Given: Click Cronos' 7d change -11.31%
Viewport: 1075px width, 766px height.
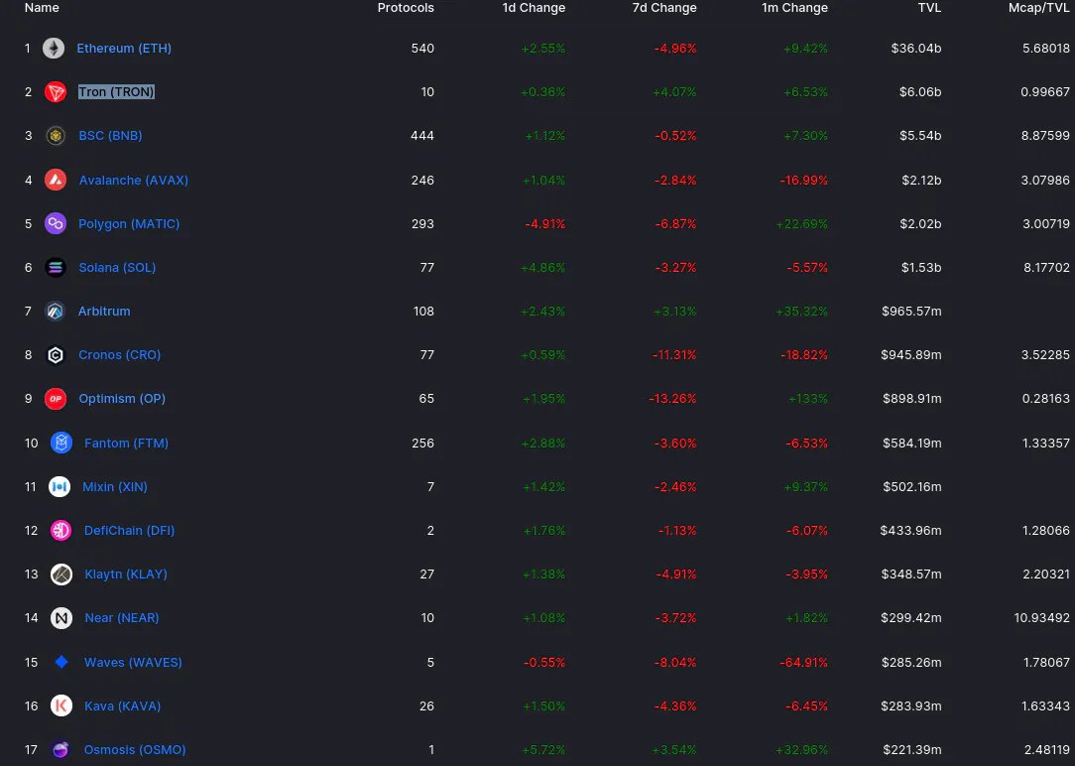Looking at the screenshot, I should (675, 354).
